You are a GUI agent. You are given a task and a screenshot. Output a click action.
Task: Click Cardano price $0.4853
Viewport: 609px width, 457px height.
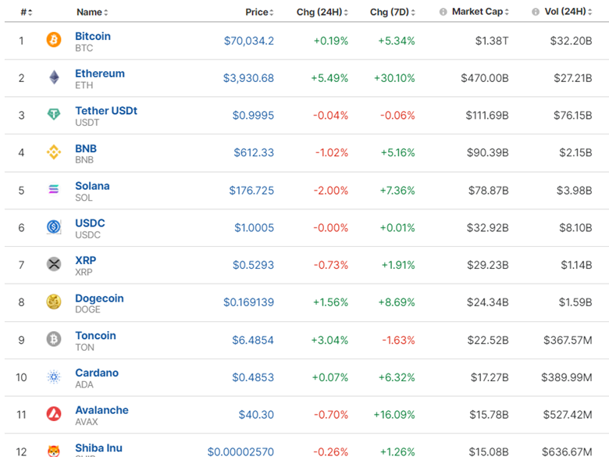click(253, 377)
